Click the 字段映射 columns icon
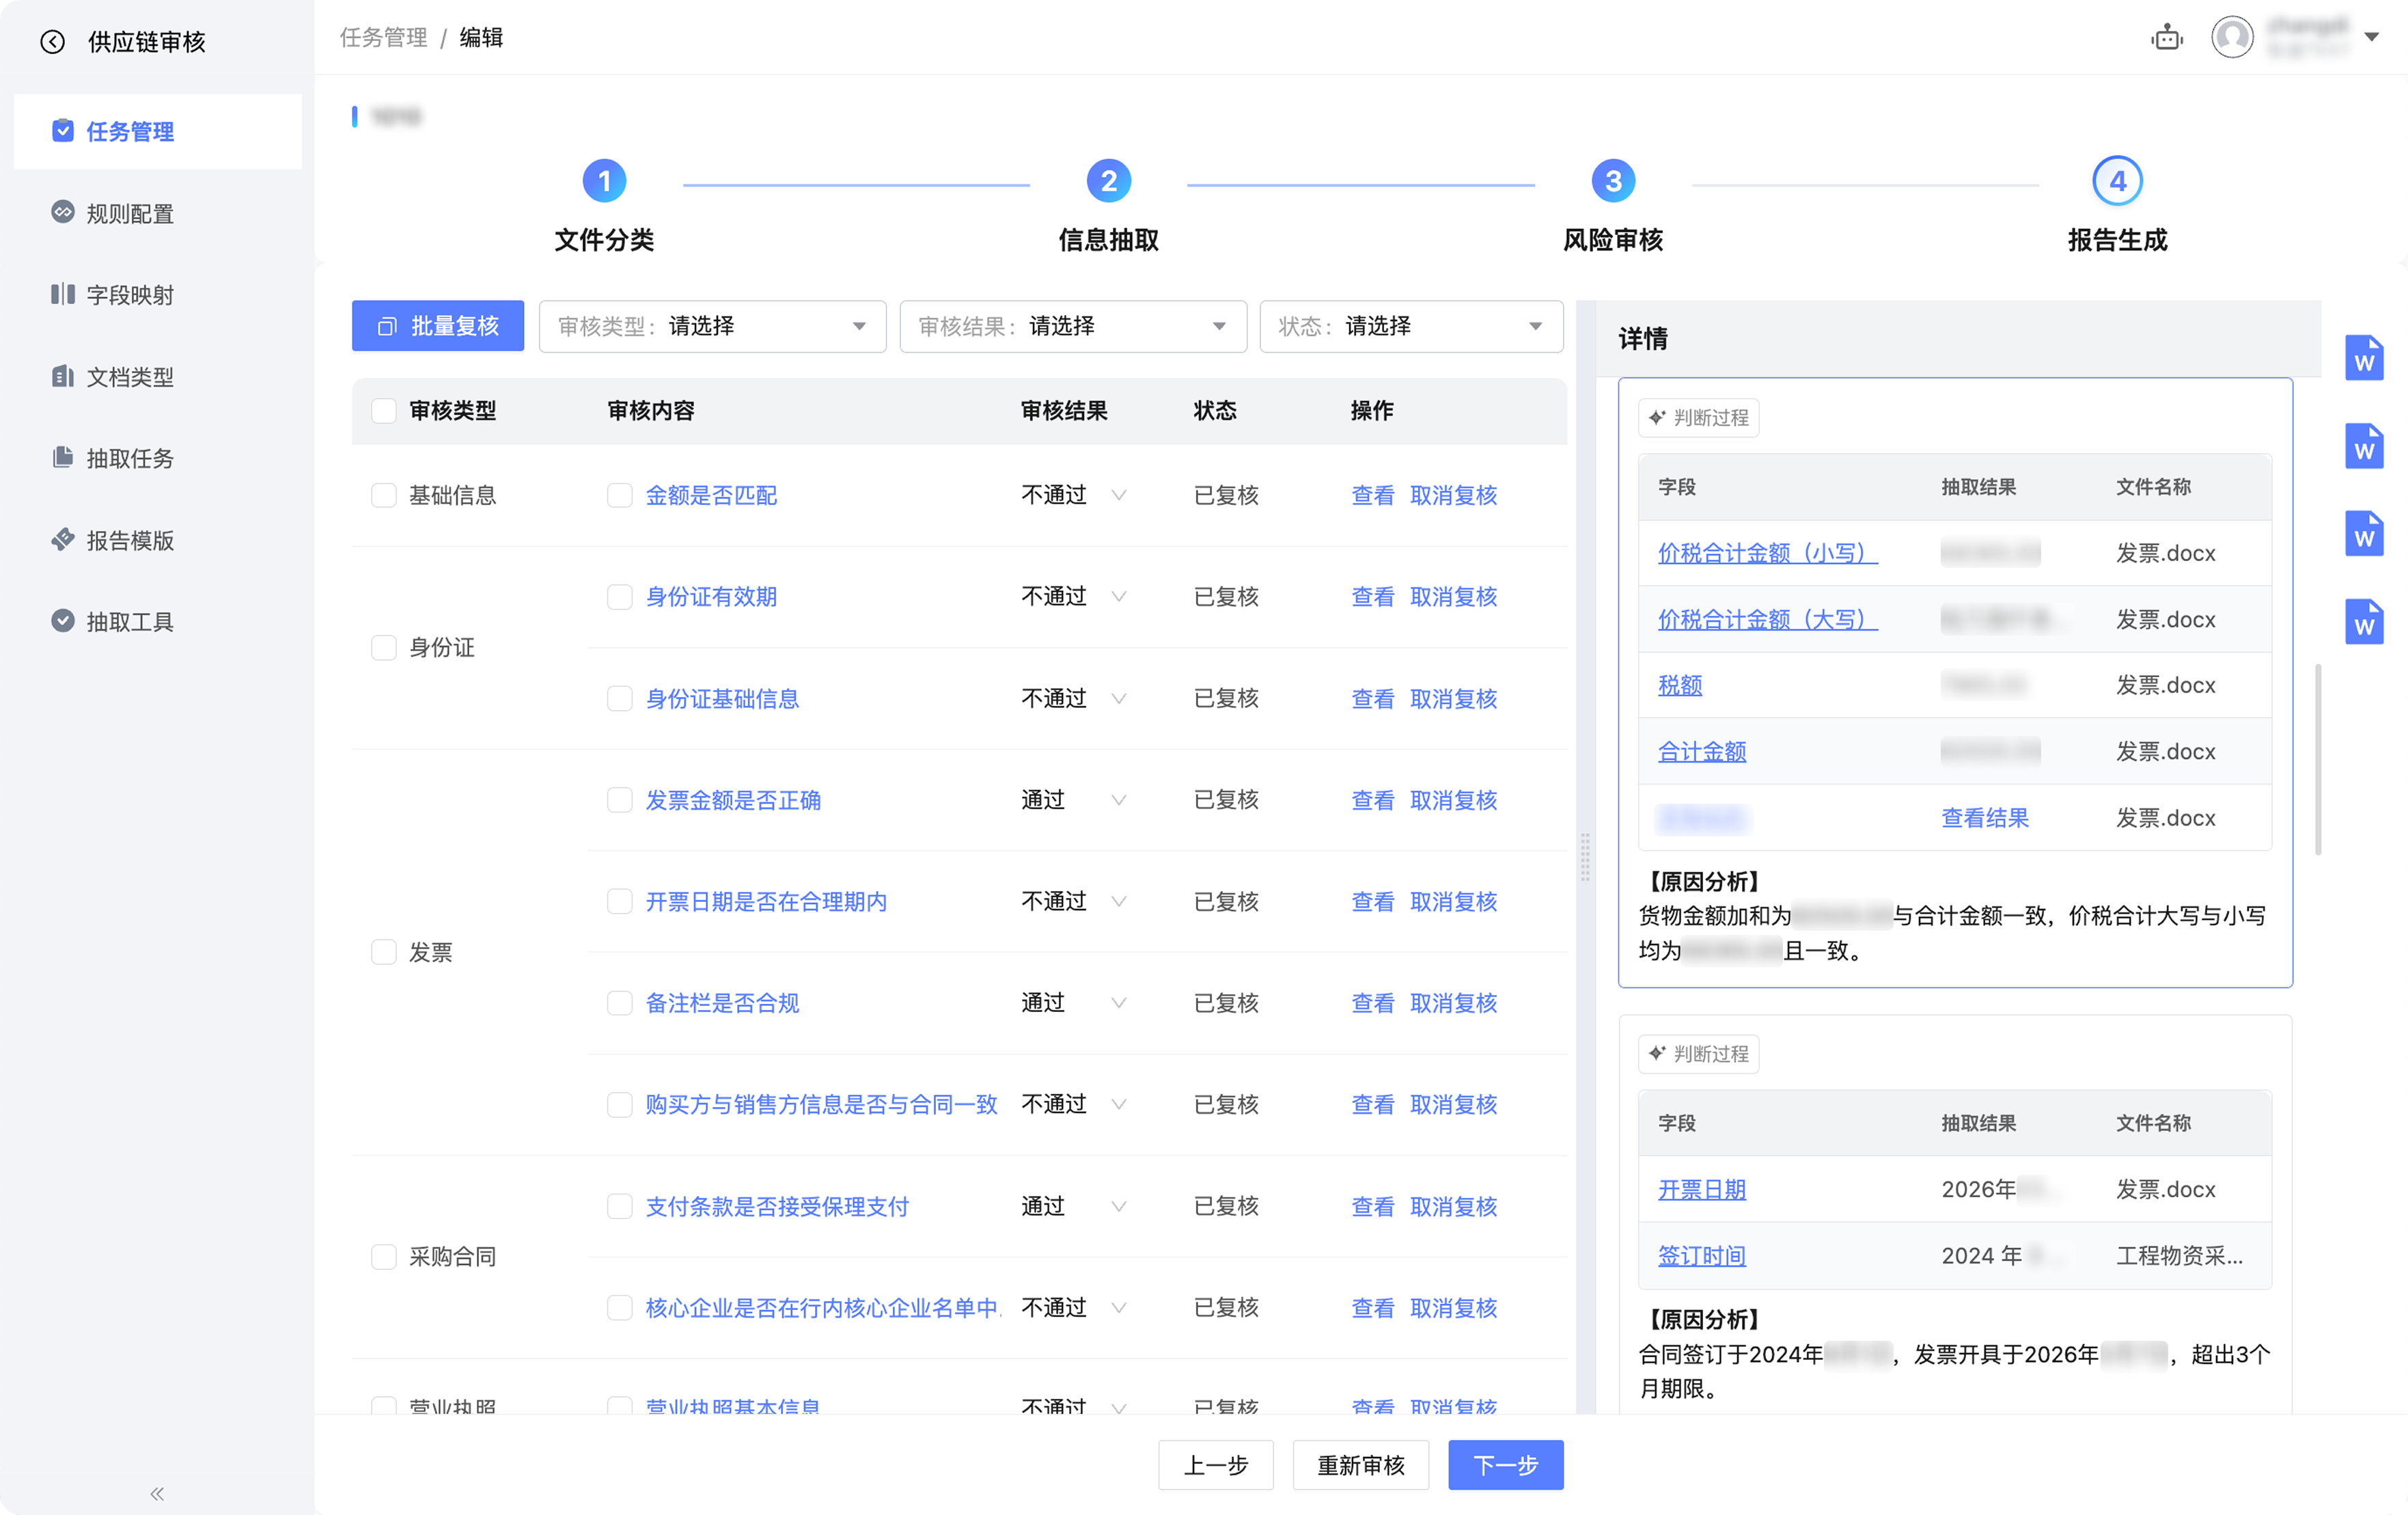This screenshot has height=1515, width=2408. [x=63, y=293]
